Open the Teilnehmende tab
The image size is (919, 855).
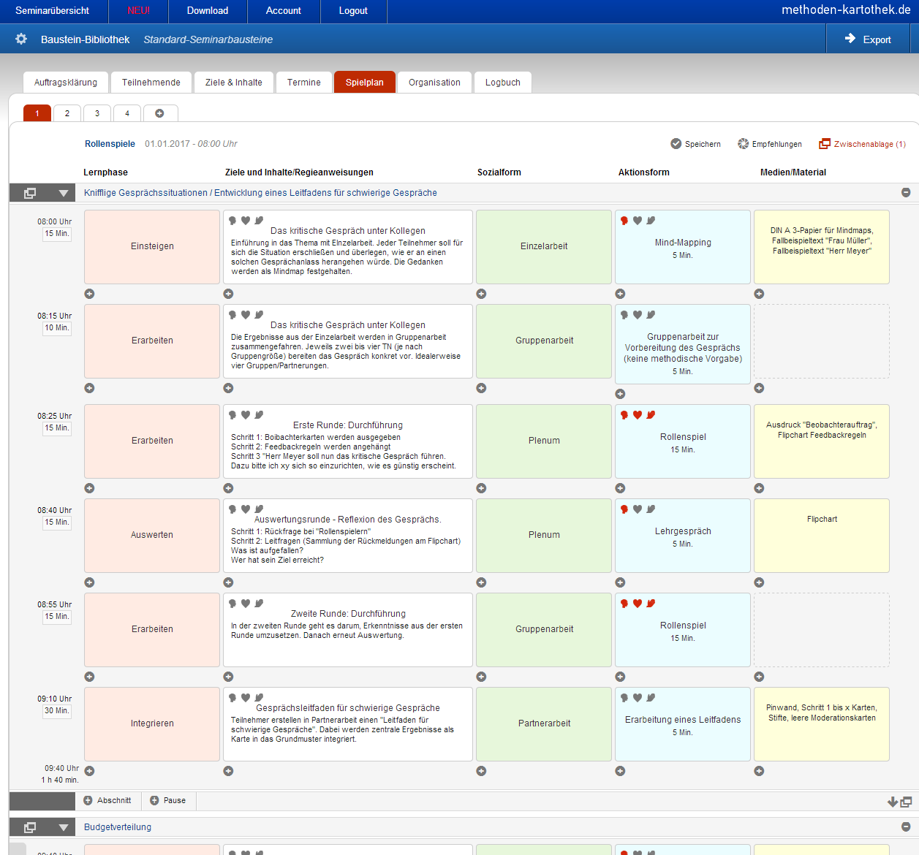click(151, 83)
